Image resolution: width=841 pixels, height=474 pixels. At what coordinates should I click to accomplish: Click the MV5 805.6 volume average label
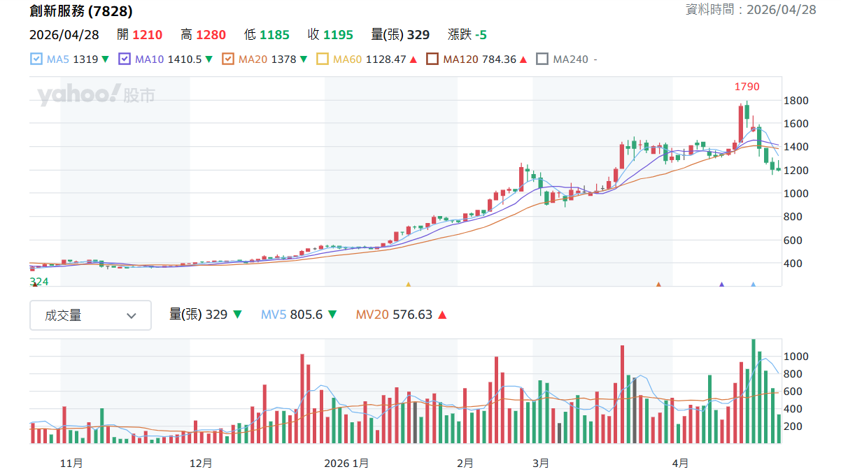pyautogui.click(x=292, y=315)
